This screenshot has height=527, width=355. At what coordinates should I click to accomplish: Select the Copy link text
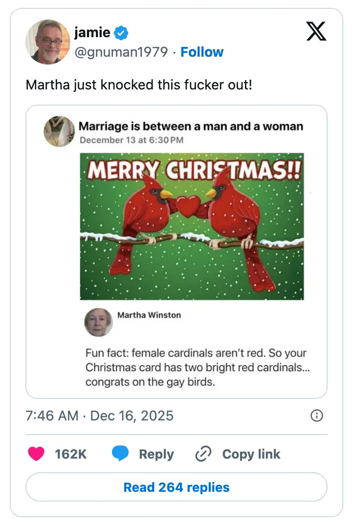click(251, 454)
